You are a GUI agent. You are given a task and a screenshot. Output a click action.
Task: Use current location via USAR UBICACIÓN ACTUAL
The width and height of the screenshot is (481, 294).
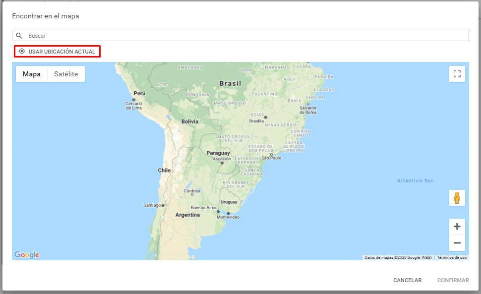[58, 51]
